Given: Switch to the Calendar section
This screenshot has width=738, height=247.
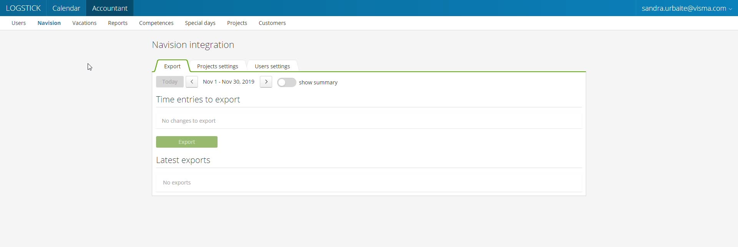Looking at the screenshot, I should (x=66, y=8).
